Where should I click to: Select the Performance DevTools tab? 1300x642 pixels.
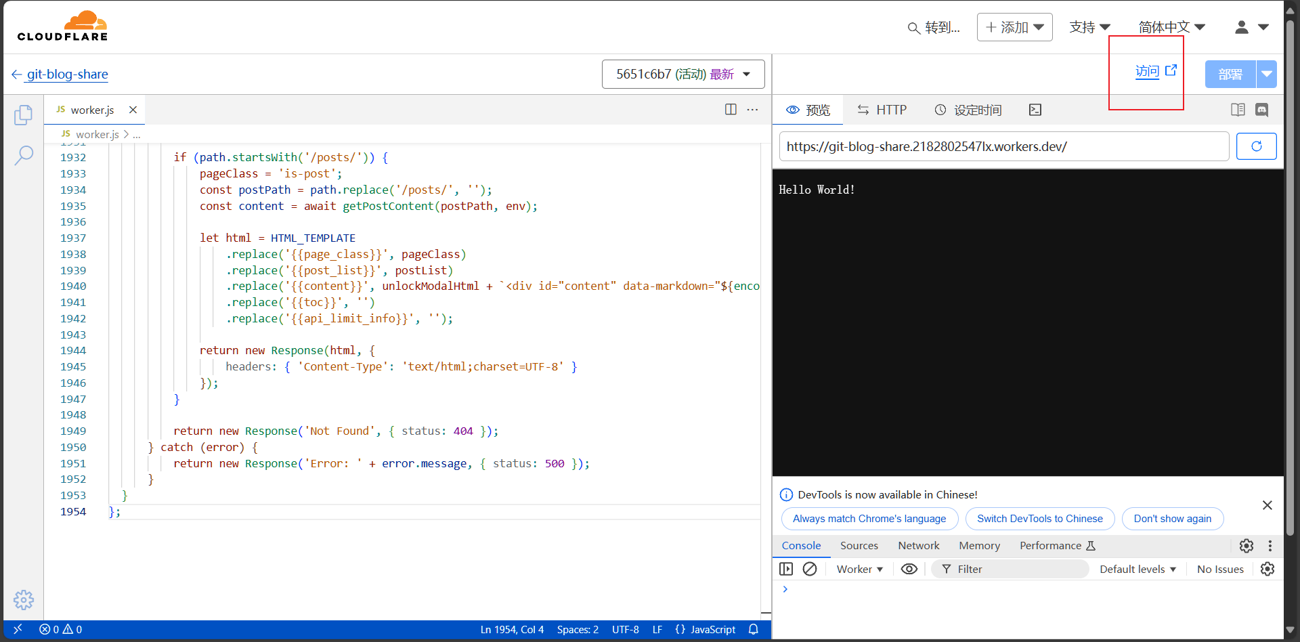pyautogui.click(x=1058, y=546)
